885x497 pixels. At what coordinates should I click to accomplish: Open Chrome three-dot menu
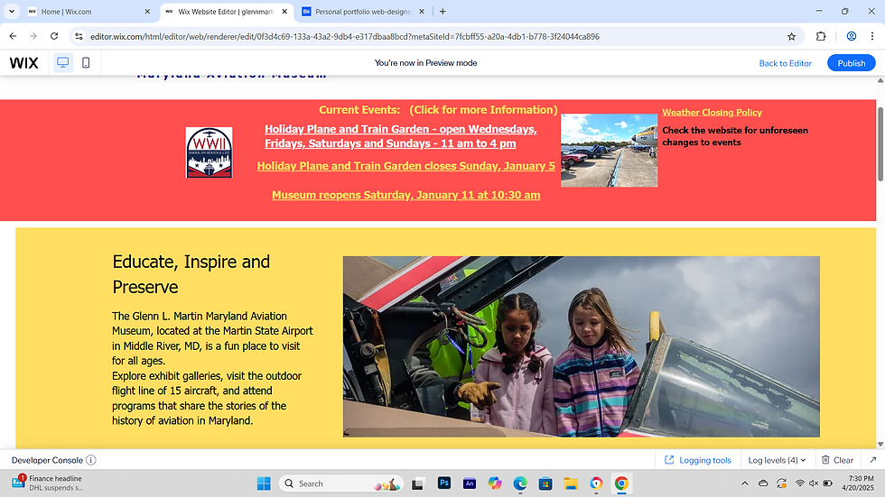[872, 36]
